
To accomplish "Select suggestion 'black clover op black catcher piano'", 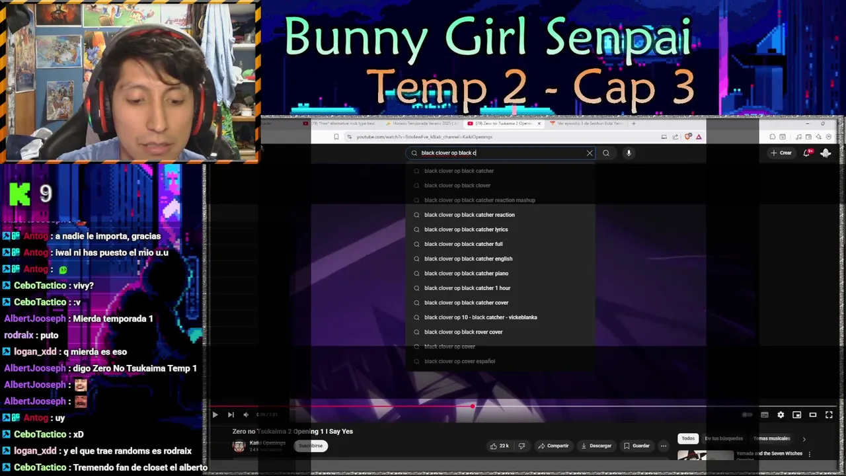I will 500,273.
